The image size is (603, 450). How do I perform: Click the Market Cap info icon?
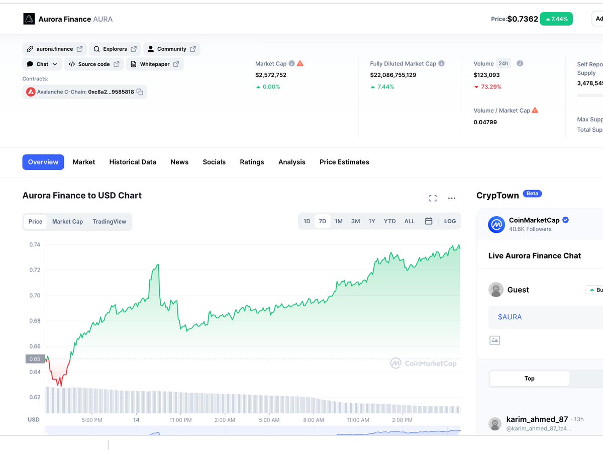pyautogui.click(x=292, y=63)
